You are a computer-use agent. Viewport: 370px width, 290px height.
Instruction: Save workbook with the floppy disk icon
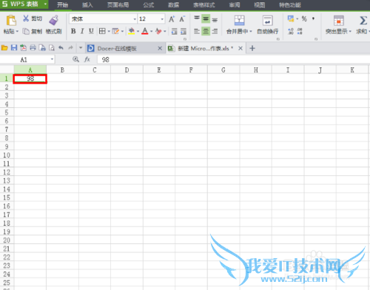click(x=14, y=48)
